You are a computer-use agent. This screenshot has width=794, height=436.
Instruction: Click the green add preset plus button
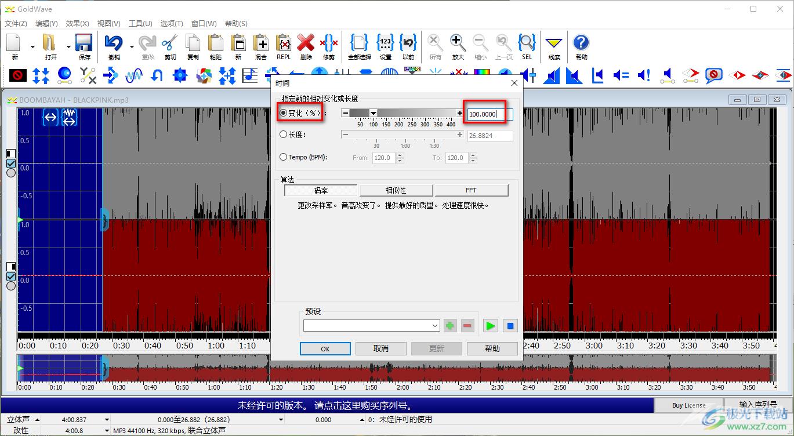[x=450, y=326]
